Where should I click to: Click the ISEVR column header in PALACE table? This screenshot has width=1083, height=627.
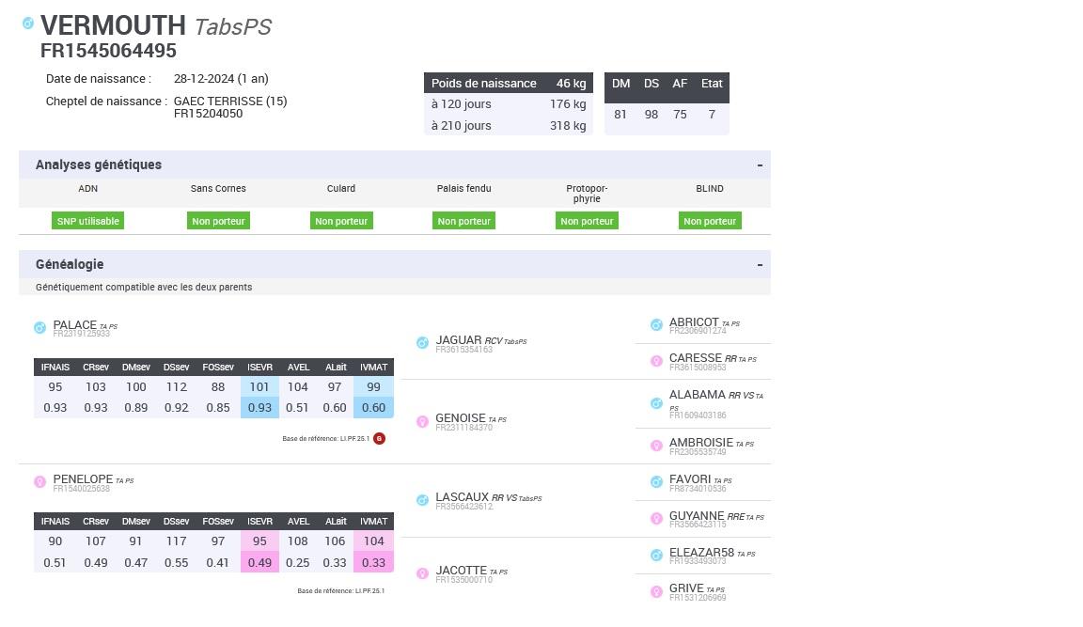coord(259,368)
